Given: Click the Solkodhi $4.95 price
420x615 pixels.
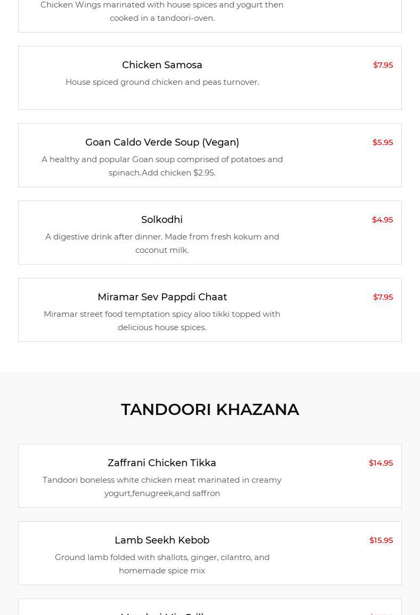Looking at the screenshot, I should pos(382,220).
